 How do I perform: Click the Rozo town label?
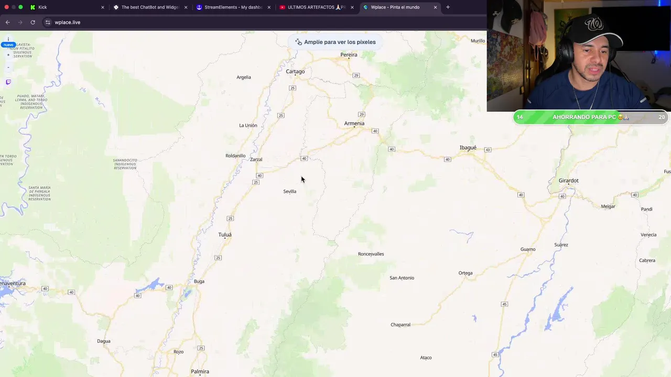pos(178,352)
